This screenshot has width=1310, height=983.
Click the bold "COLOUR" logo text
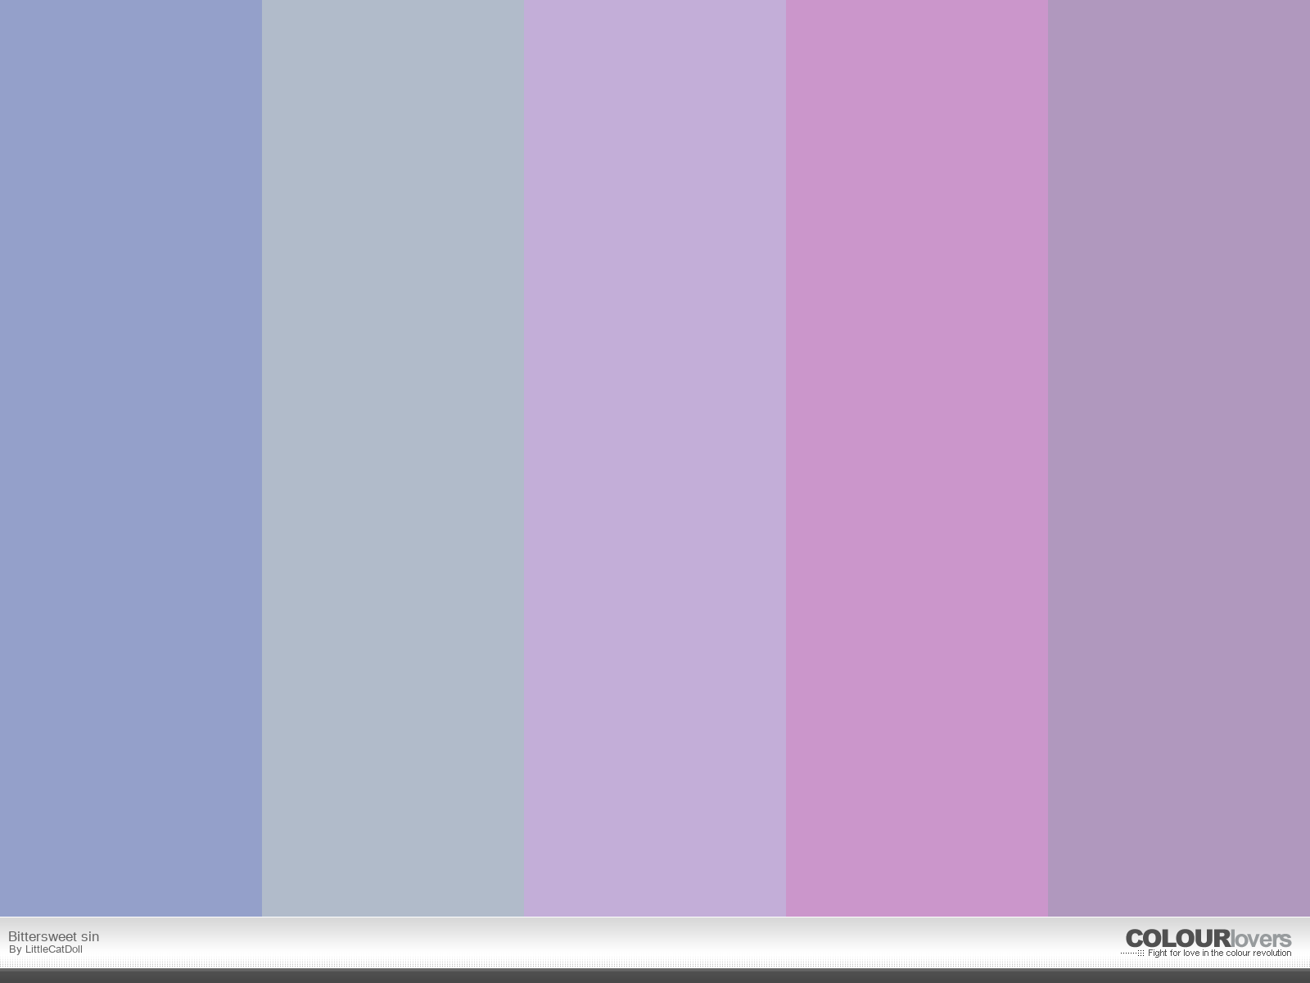[x=1177, y=939]
